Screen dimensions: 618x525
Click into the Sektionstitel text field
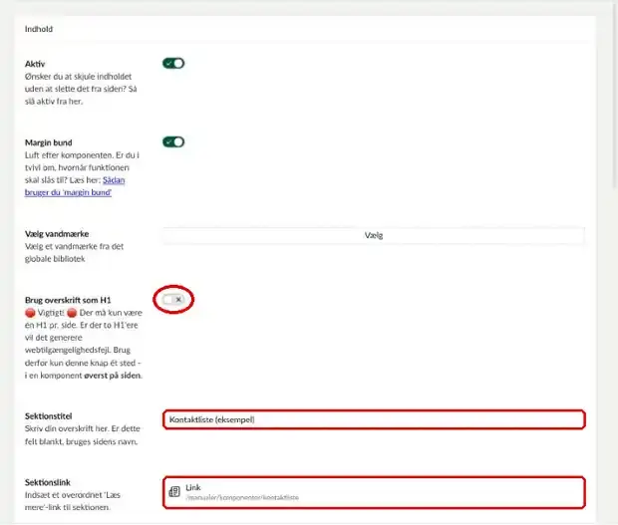[x=374, y=419]
